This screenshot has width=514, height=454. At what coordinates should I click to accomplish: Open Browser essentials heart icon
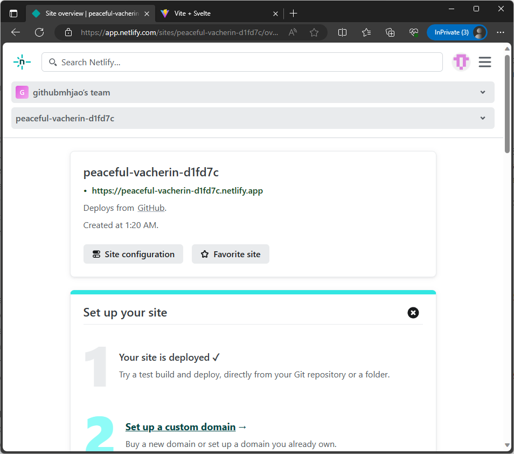point(414,32)
